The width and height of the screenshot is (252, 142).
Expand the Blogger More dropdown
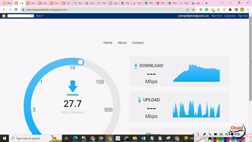pyautogui.click(x=40, y=16)
